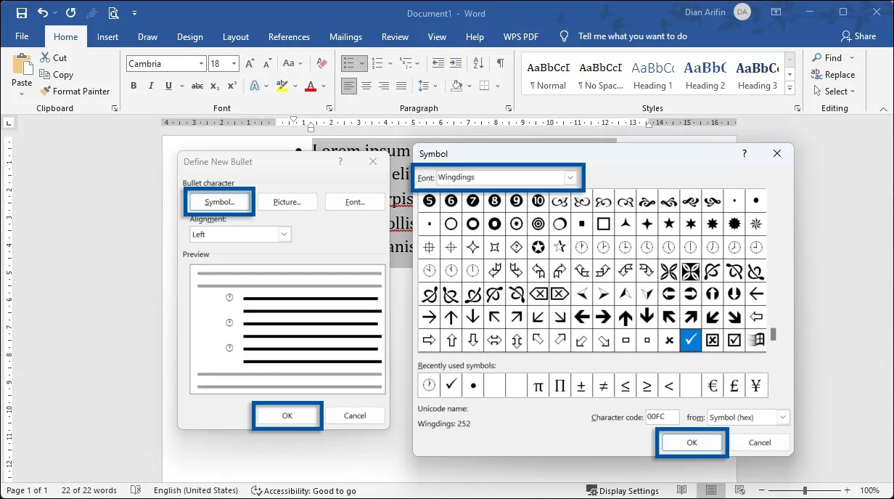The width and height of the screenshot is (894, 499).
Task: Select the checkmark symbol in Wingdings grid
Action: [x=690, y=339]
